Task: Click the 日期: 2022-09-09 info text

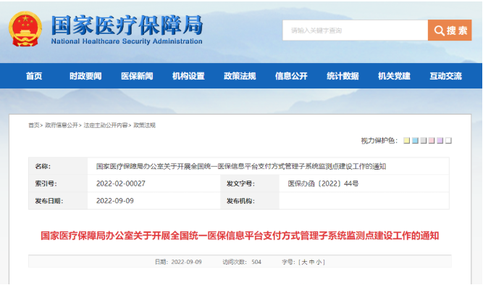Action: click(x=178, y=263)
